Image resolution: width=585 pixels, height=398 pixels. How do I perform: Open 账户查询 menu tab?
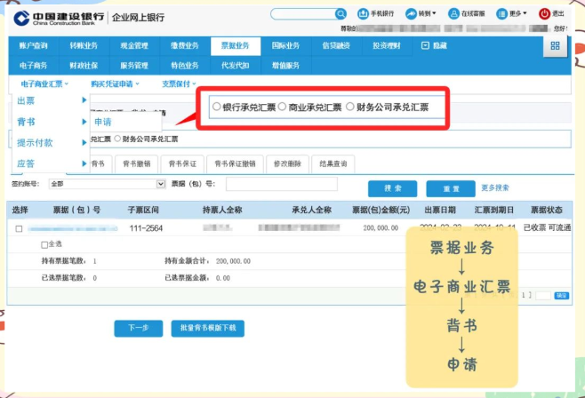point(33,46)
